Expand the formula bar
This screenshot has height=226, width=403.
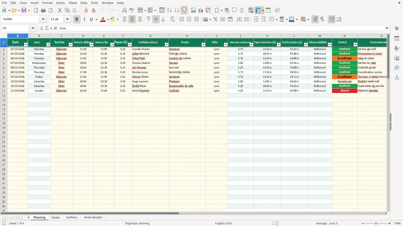[x=387, y=28]
